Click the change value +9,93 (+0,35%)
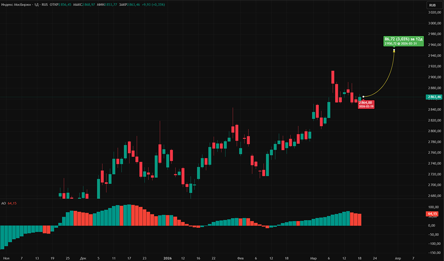444x261 pixels. (153, 4)
